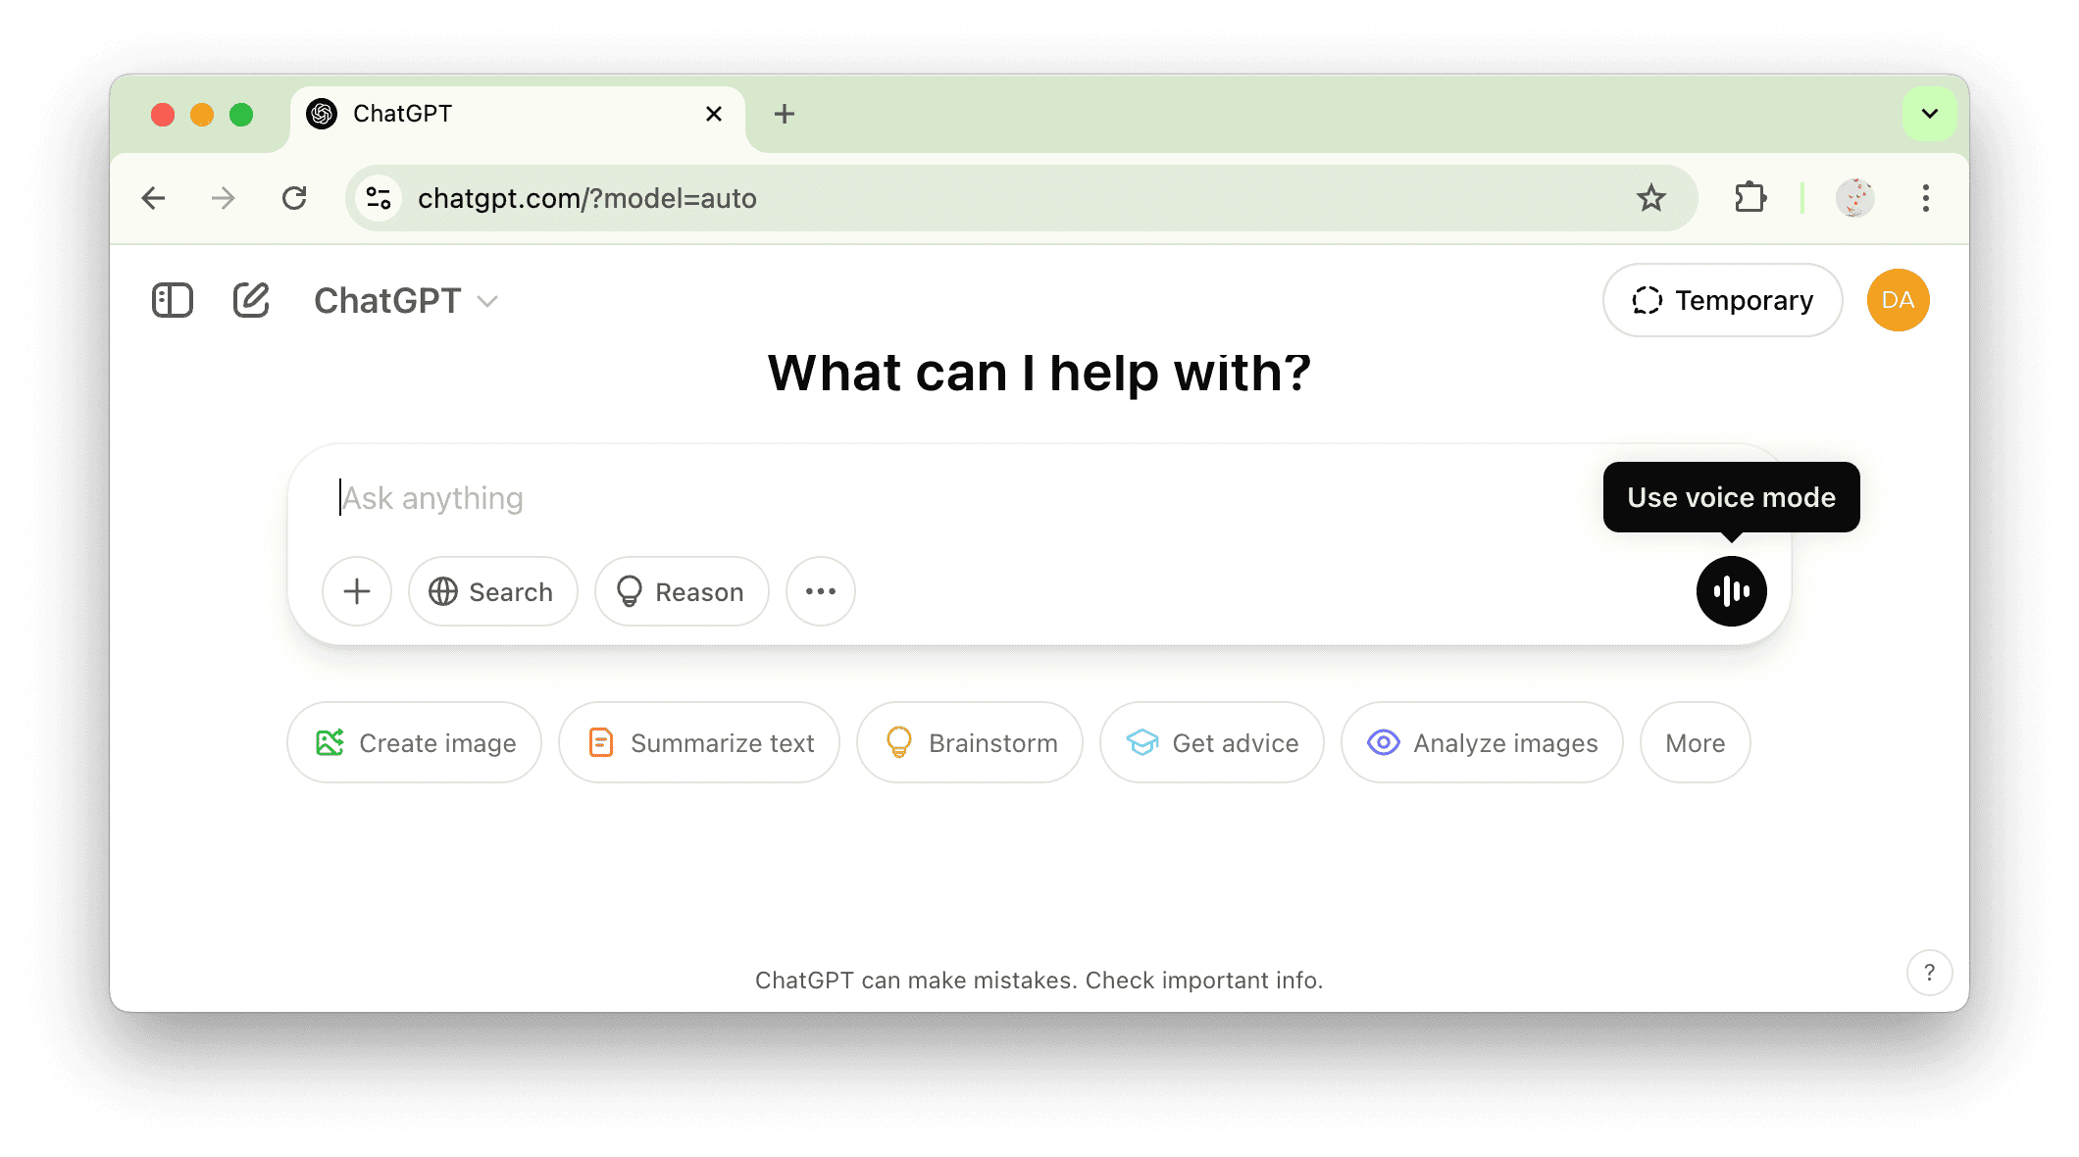Choose the Get advice suggestion
Viewport: 2079px width, 1157px height.
[1212, 742]
